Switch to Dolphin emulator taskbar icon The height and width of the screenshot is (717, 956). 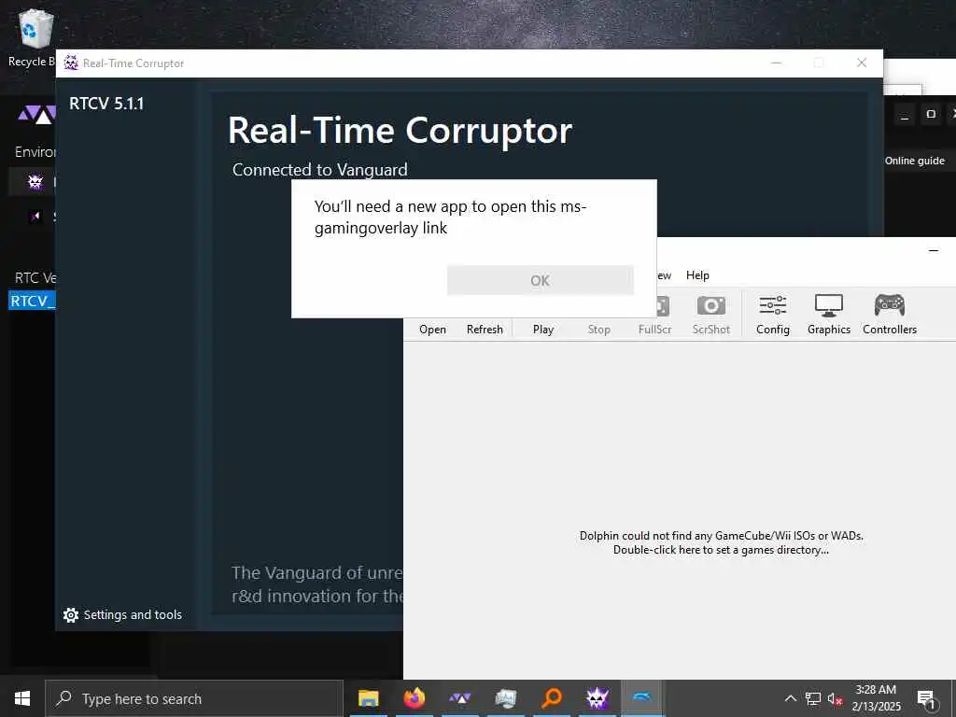point(642,698)
